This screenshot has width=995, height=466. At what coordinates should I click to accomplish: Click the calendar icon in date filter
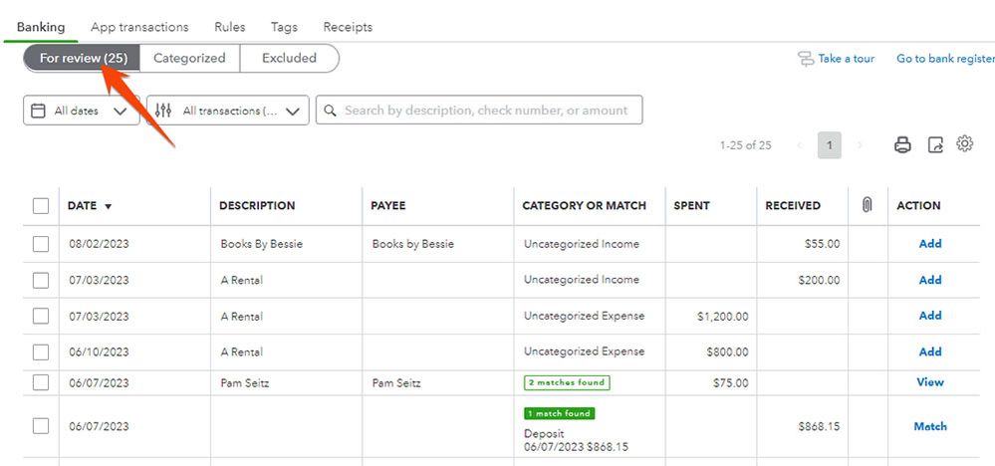(x=39, y=111)
